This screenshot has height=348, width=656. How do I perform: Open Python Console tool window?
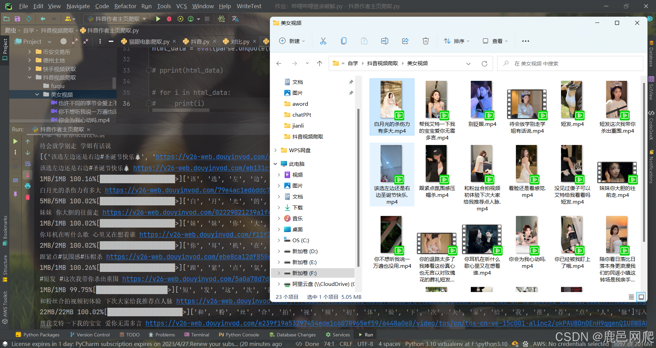239,335
